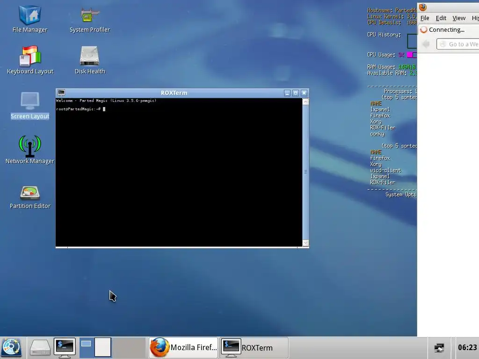Click the ROXTerm scrollbar up arrow
479x359 pixels.
[305, 101]
